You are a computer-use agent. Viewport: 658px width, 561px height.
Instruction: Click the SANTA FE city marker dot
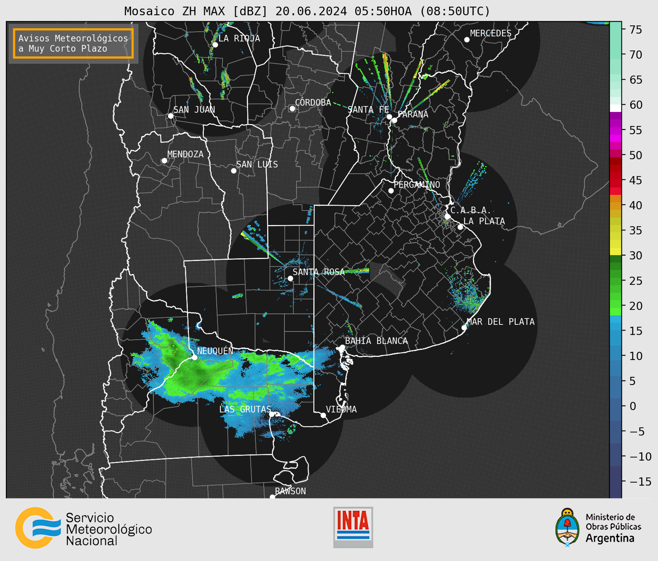pyautogui.click(x=389, y=117)
